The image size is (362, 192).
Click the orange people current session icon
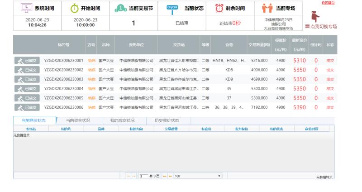point(267,8)
